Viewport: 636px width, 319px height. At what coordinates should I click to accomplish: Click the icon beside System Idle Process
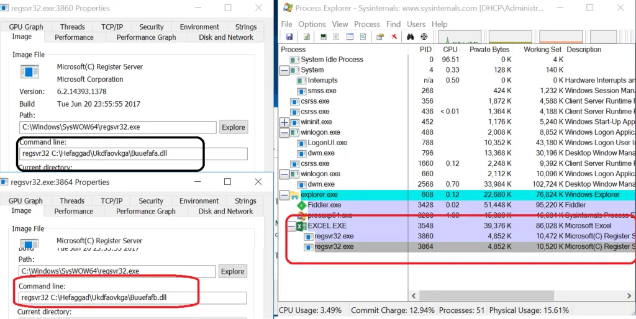(x=294, y=60)
